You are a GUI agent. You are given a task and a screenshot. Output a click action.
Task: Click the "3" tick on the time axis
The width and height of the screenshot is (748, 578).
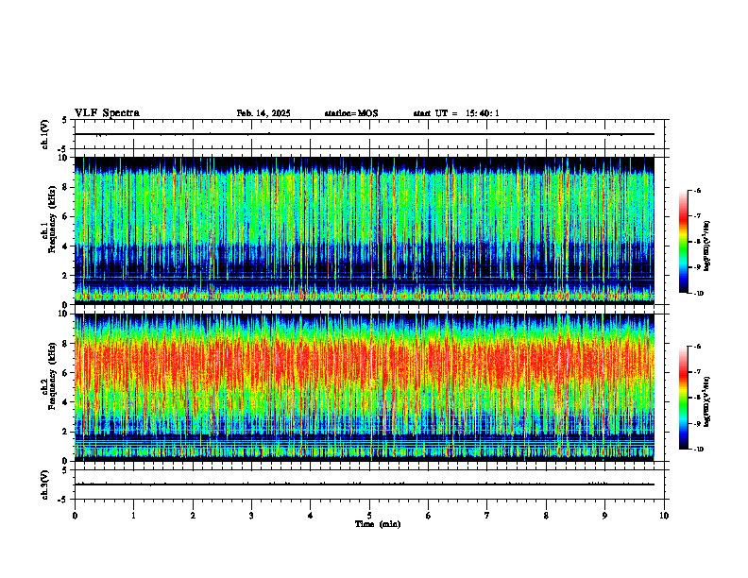click(251, 516)
